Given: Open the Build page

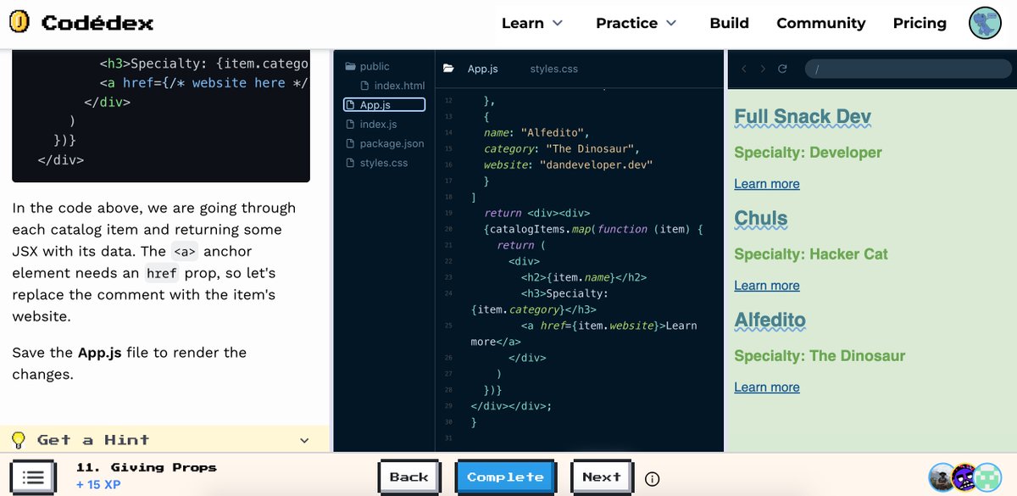Looking at the screenshot, I should click(730, 23).
